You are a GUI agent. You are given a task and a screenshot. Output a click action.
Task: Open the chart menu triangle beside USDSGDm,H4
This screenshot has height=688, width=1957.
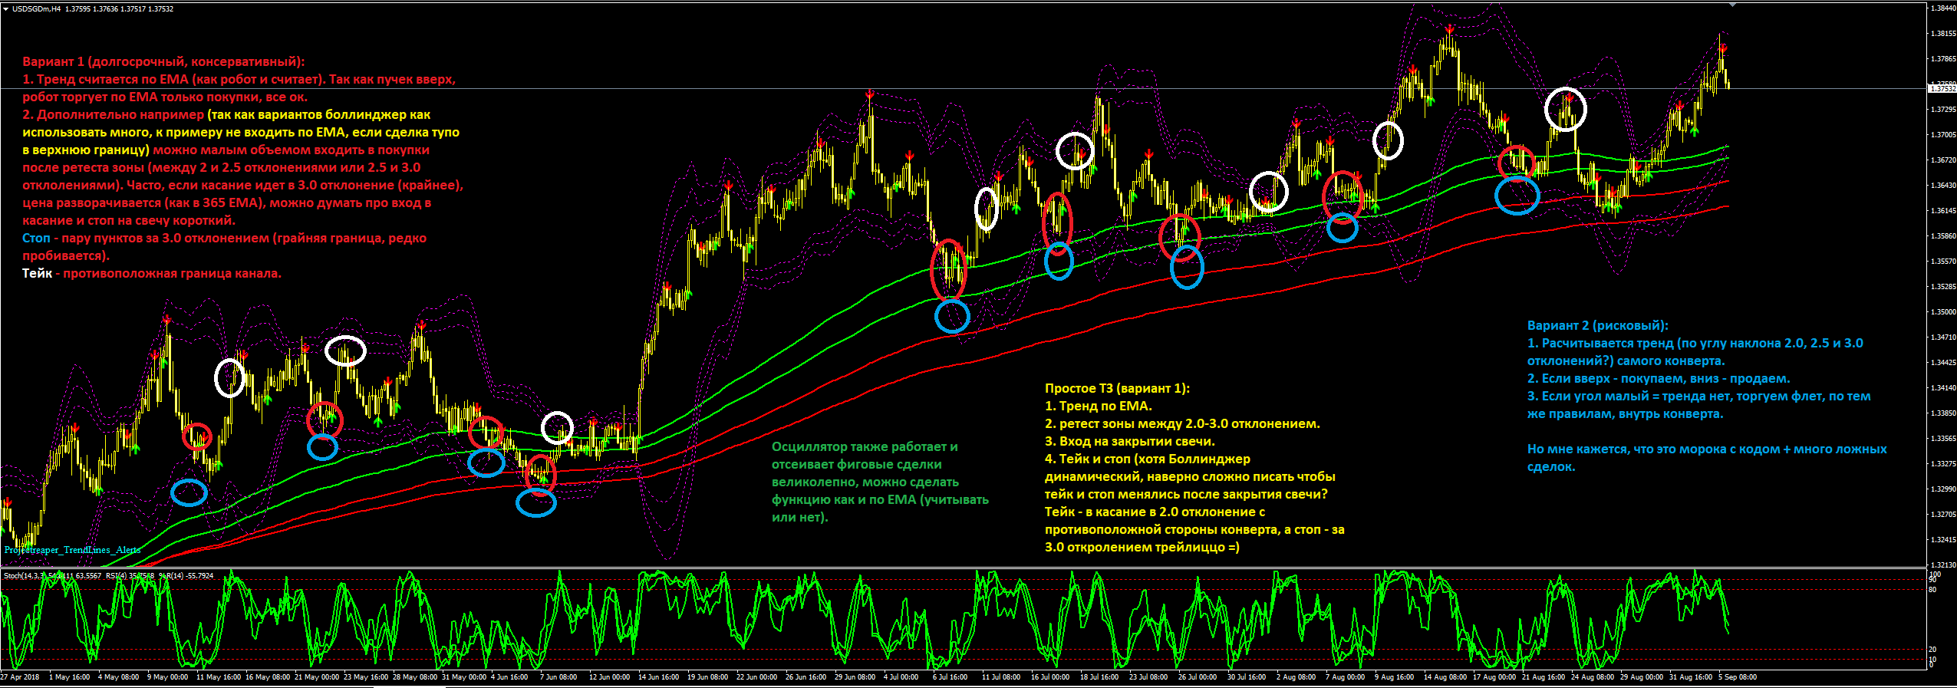click(x=6, y=9)
